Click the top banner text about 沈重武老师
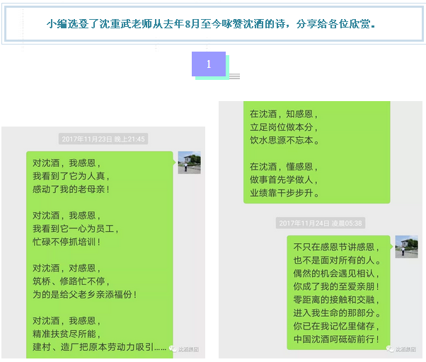 click(x=211, y=23)
